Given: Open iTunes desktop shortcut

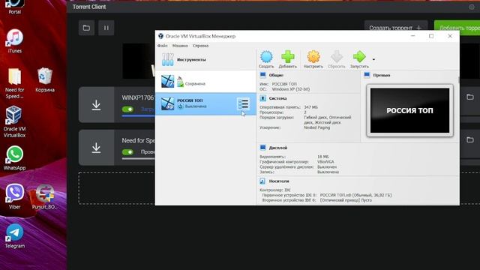Looking at the screenshot, I should click(x=15, y=41).
